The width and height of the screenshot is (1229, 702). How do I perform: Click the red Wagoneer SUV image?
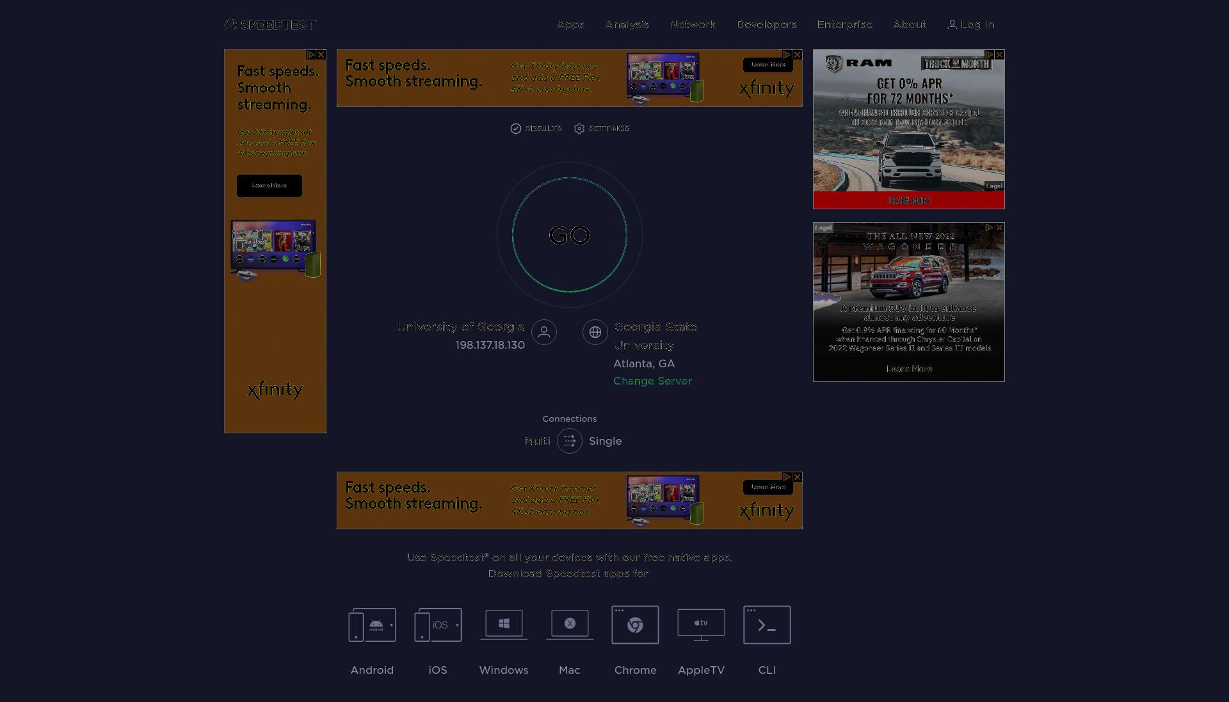coord(910,276)
